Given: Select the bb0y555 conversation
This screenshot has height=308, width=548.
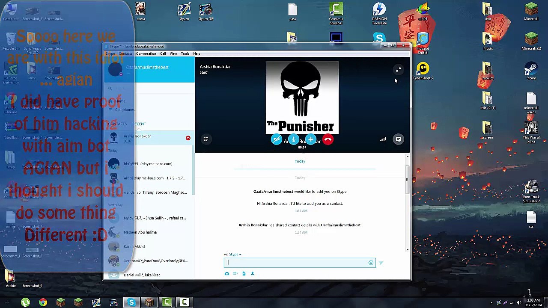Looking at the screenshot, I should (x=148, y=164).
